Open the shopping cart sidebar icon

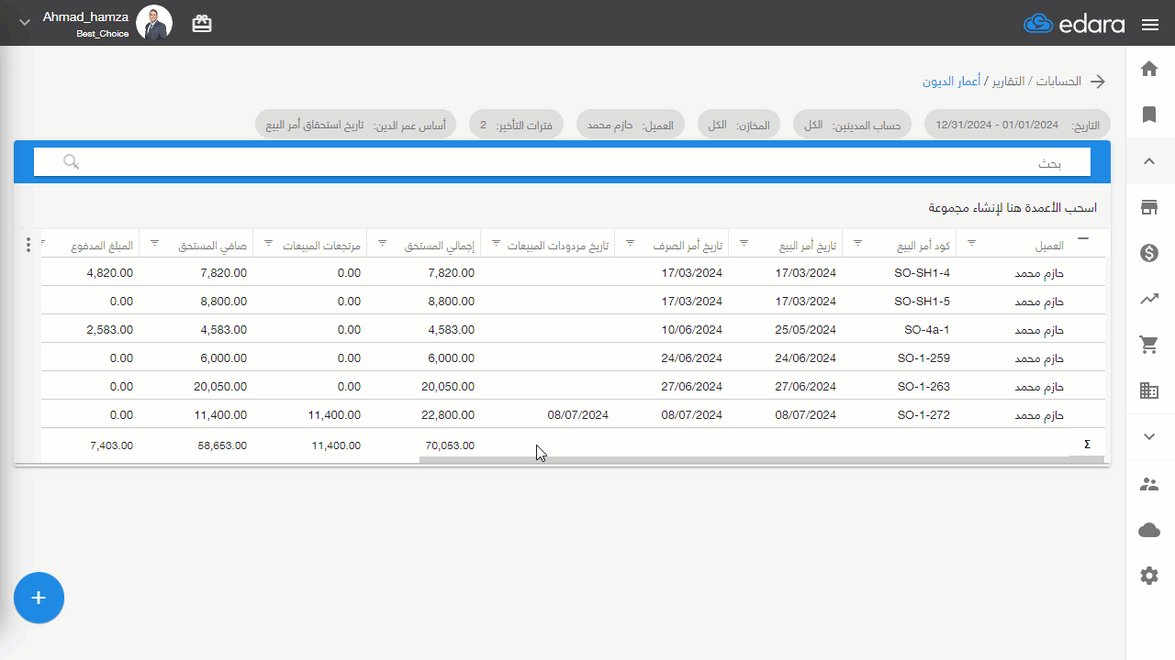1149,345
